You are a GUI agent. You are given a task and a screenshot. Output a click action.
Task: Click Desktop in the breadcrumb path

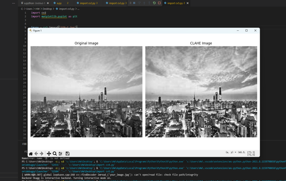[47, 9]
